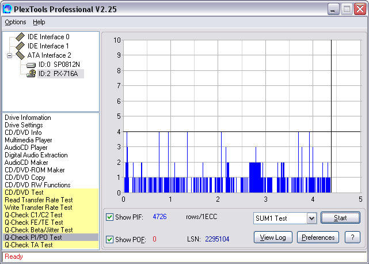Select Q-Check C1/C2 Test

pos(51,215)
